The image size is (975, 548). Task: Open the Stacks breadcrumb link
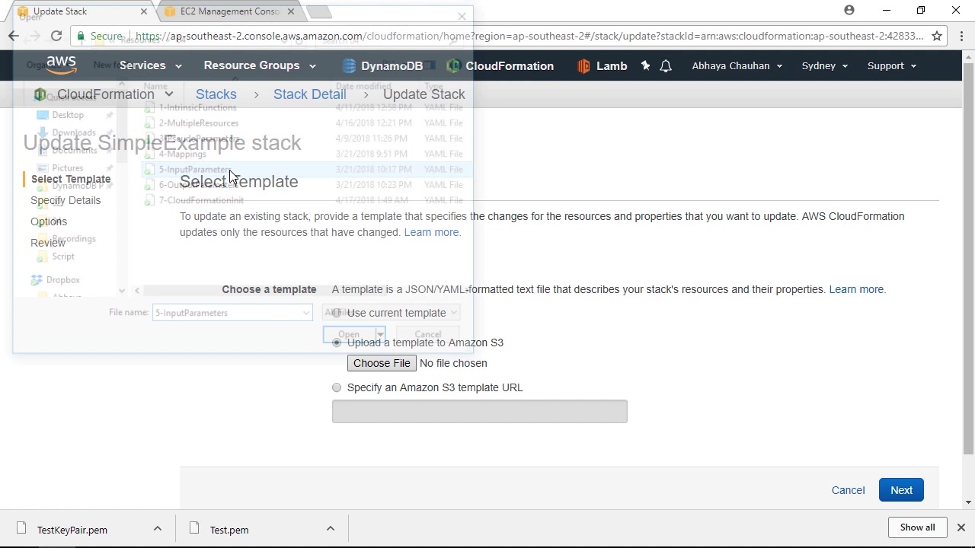click(216, 94)
